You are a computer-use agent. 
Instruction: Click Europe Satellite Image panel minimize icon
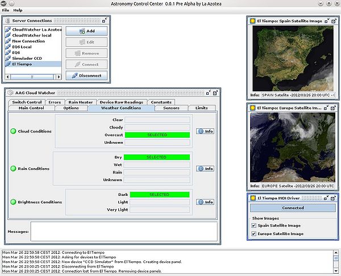click(x=326, y=108)
